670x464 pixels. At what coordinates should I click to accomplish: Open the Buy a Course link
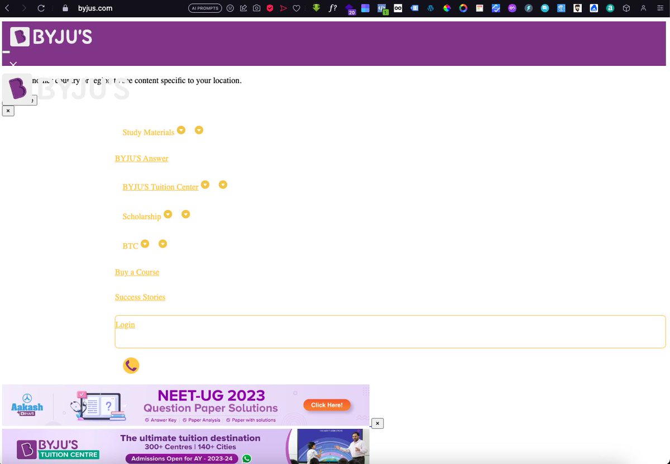[137, 272]
